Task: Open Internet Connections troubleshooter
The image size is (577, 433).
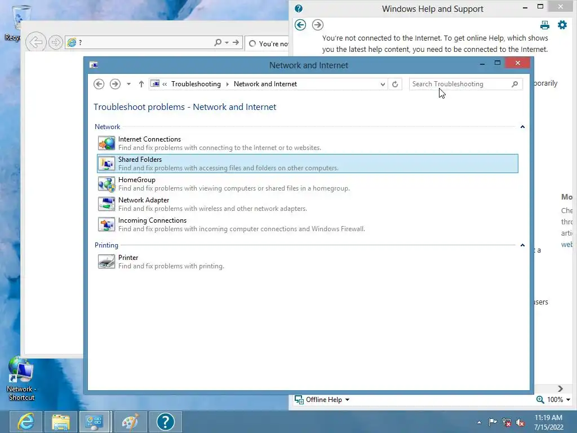Action: (x=308, y=143)
